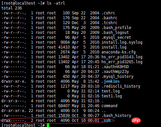Click the 'total 236' line

point(12,8)
